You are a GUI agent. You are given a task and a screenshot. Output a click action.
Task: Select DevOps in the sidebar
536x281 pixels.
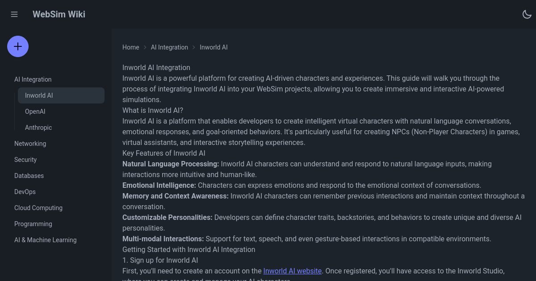[x=25, y=192]
